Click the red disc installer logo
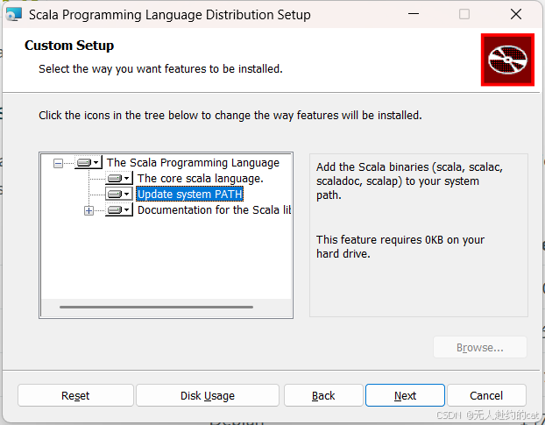Viewport: 545px width, 425px height. 507,60
